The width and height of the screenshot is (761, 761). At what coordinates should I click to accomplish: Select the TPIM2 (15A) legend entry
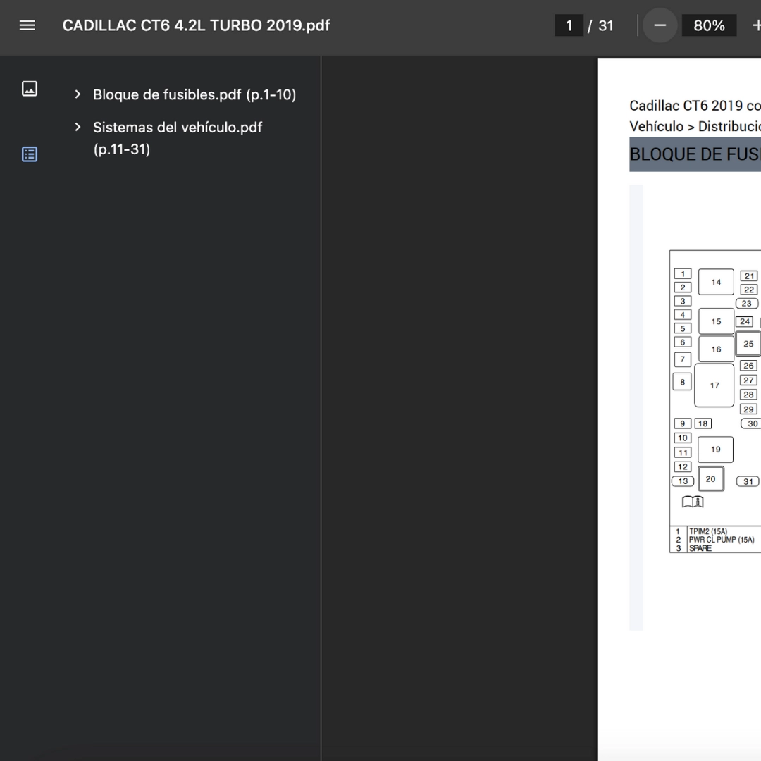pyautogui.click(x=708, y=531)
